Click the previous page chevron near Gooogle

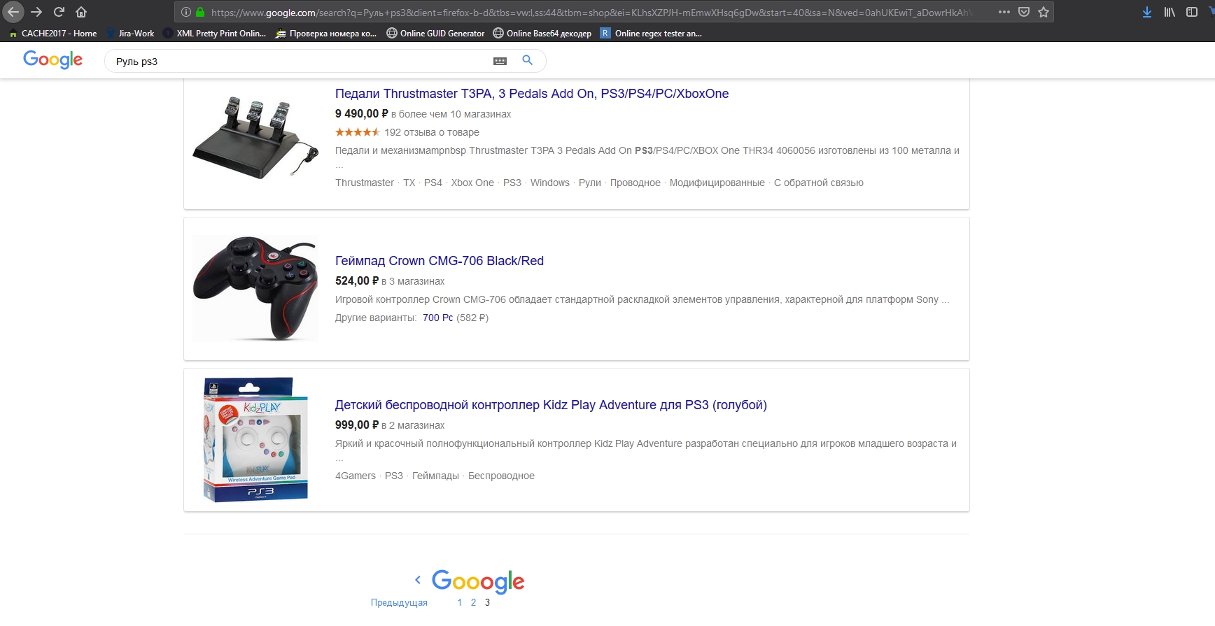tap(418, 579)
